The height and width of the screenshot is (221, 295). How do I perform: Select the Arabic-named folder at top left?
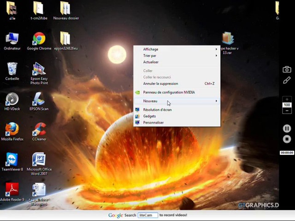pos(12,11)
